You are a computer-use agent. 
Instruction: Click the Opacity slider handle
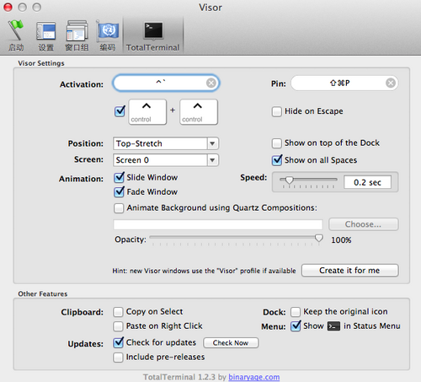click(318, 238)
